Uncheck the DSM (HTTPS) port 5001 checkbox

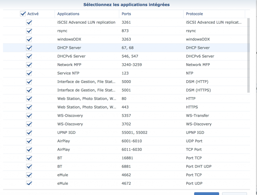pos(29,90)
